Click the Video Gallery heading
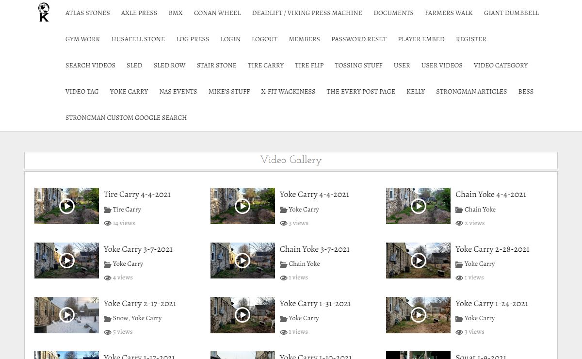This screenshot has width=582, height=359. tap(291, 160)
